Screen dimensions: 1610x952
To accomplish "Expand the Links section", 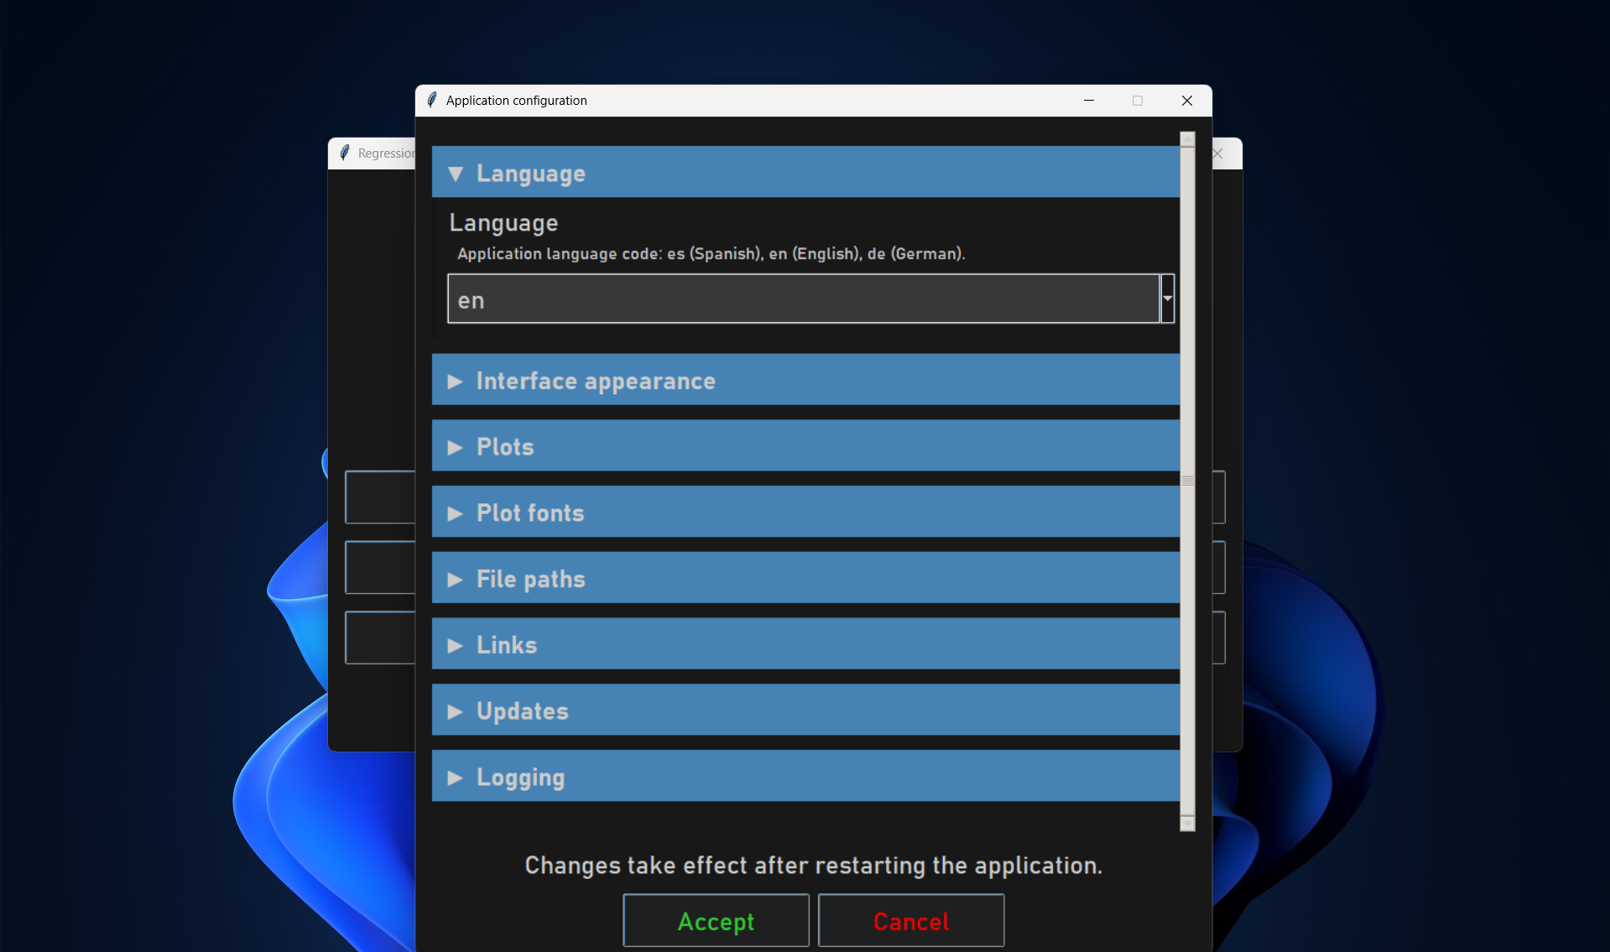I will click(805, 644).
